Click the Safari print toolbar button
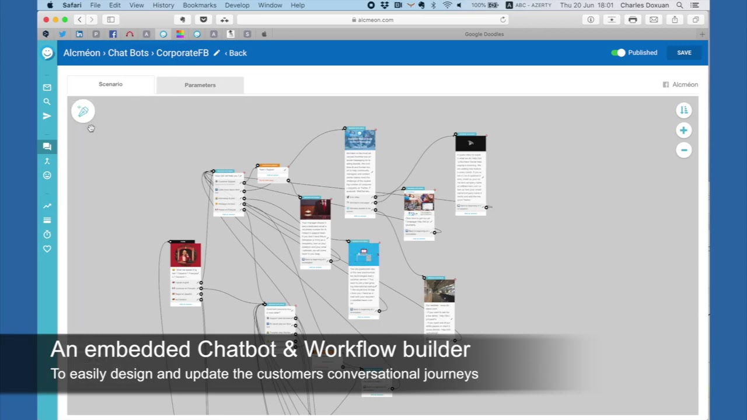This screenshot has height=420, width=747. 633,20
